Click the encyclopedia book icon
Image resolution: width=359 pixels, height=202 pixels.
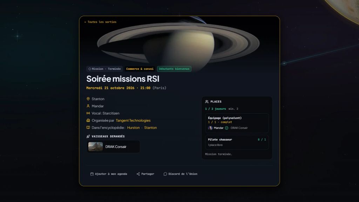point(88,128)
